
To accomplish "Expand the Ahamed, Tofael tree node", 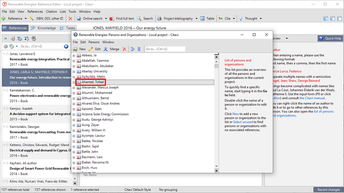I will coord(74,82).
